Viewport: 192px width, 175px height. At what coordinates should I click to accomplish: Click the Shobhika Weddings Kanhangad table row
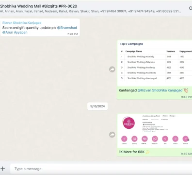(x=156, y=78)
